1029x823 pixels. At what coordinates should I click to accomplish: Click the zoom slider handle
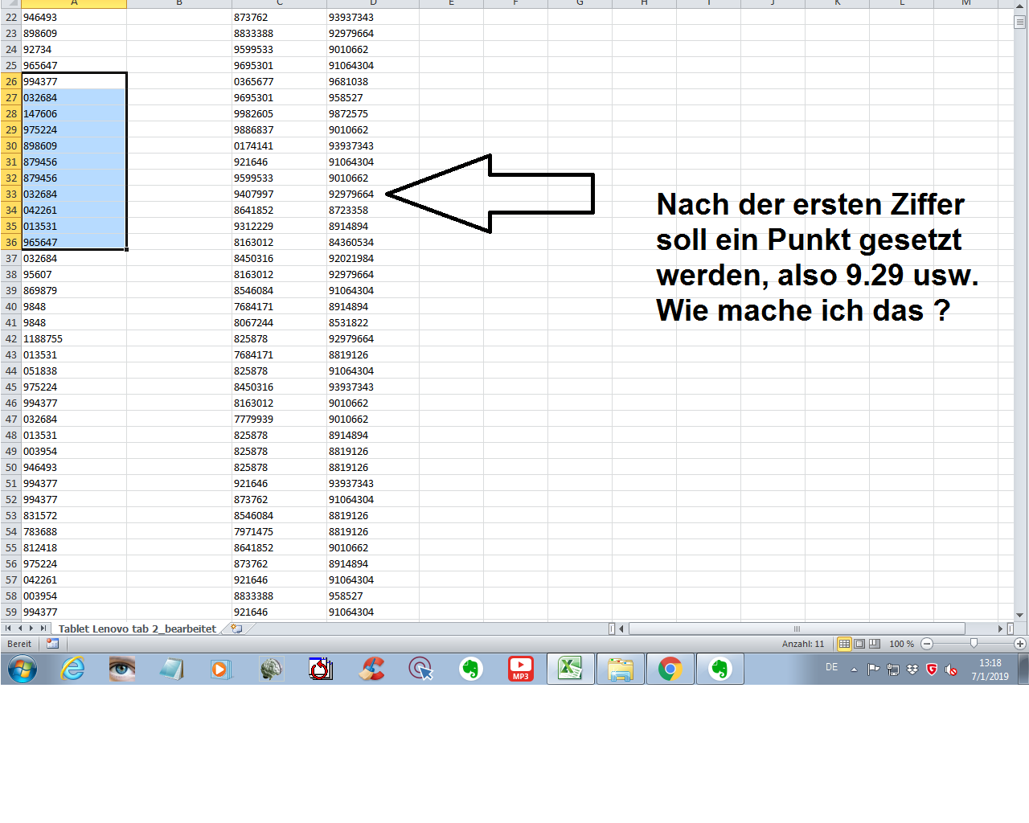[x=974, y=644]
